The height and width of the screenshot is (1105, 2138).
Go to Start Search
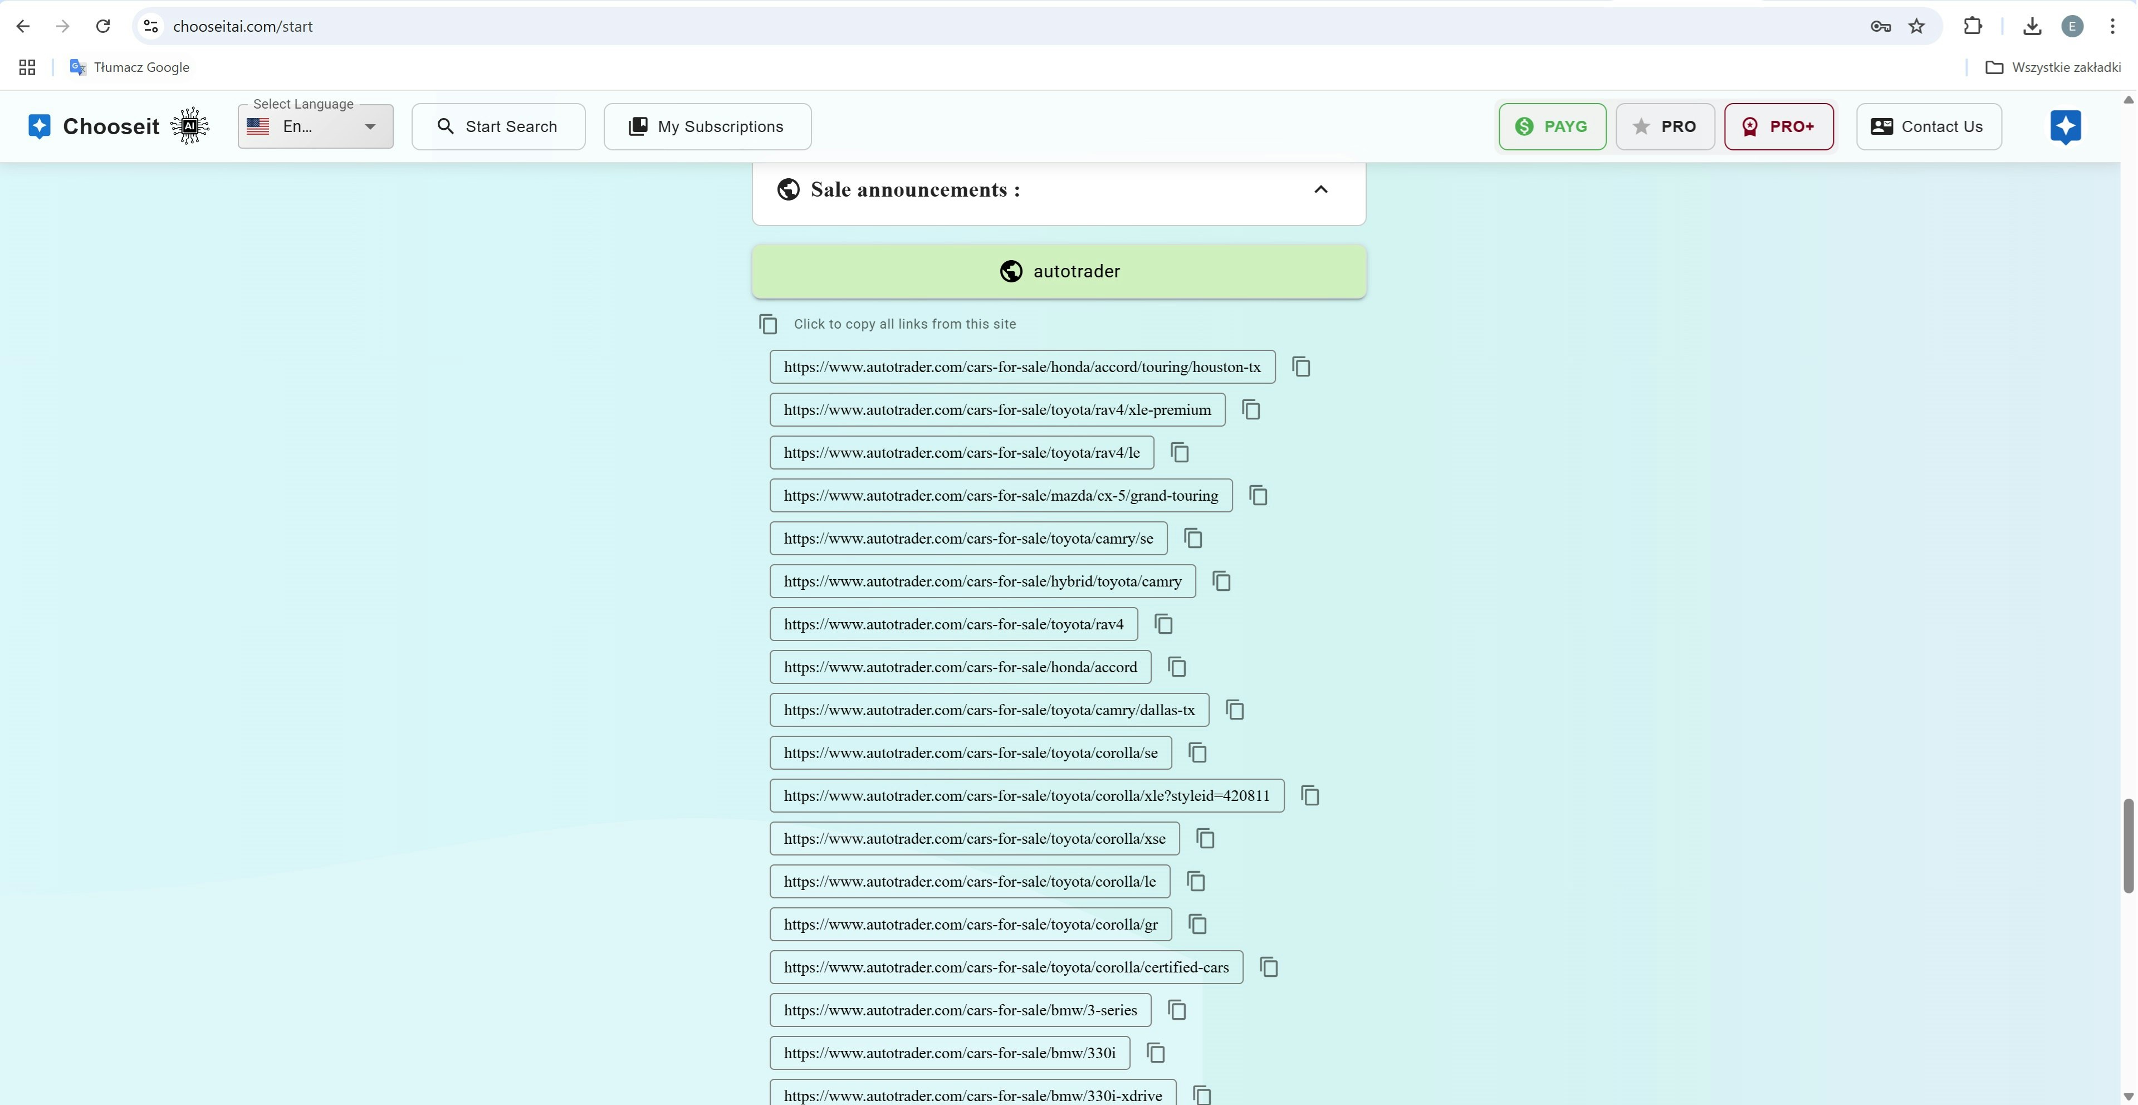point(498,127)
